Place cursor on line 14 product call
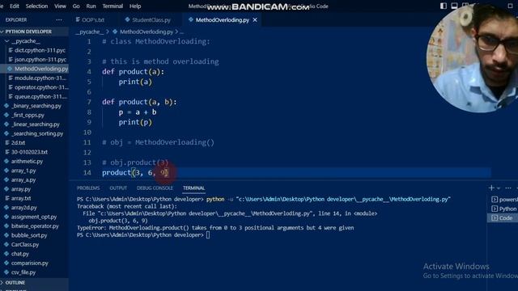This screenshot has height=291, width=518. [135, 172]
